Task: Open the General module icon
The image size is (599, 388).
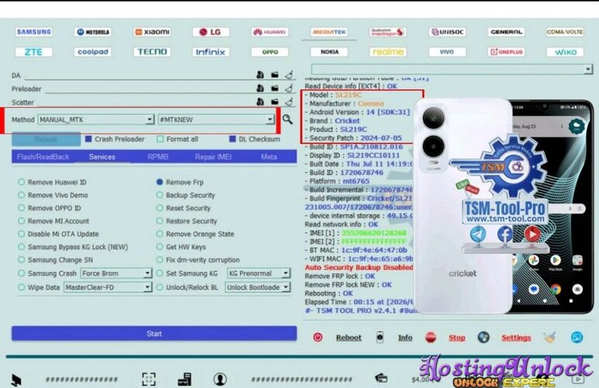Action: point(506,32)
